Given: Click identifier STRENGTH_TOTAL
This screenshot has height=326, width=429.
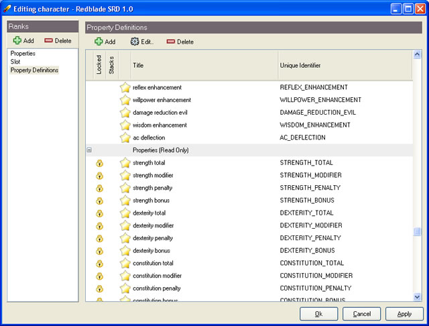Looking at the screenshot, I should tap(306, 162).
